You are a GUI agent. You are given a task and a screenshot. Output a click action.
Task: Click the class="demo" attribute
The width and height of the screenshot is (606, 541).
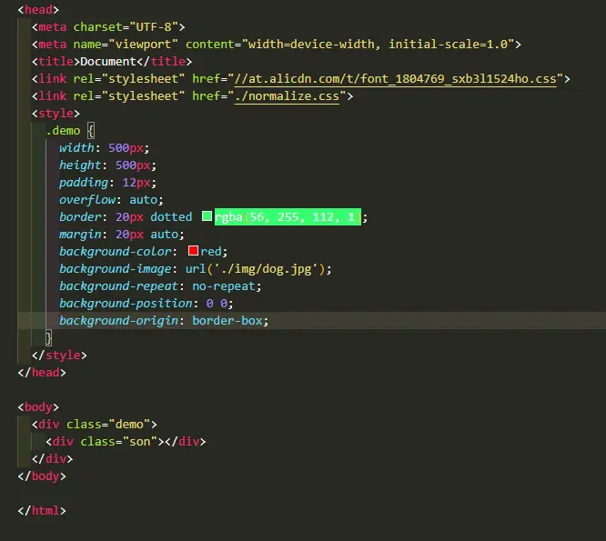(x=108, y=425)
